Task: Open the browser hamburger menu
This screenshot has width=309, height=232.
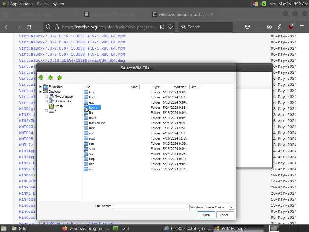Action: point(302,27)
